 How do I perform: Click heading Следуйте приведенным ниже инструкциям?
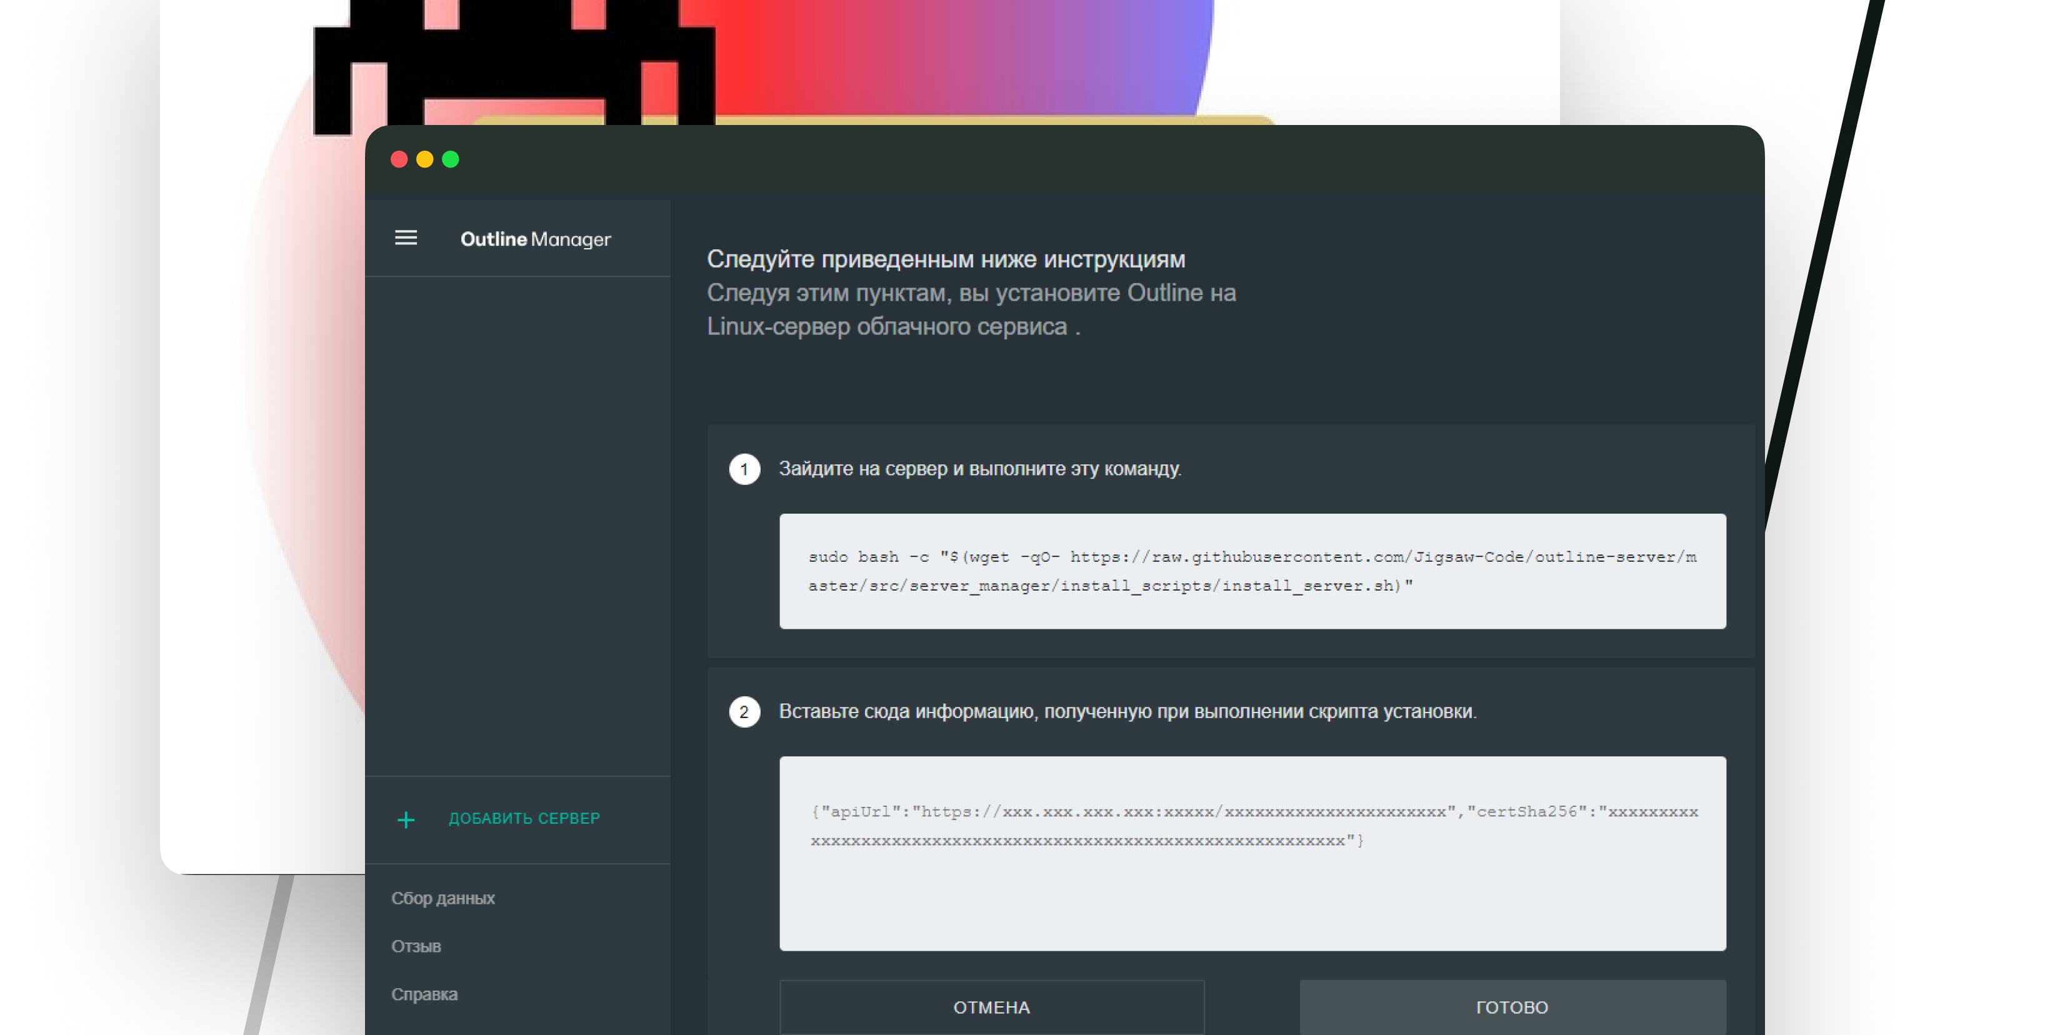(x=946, y=259)
